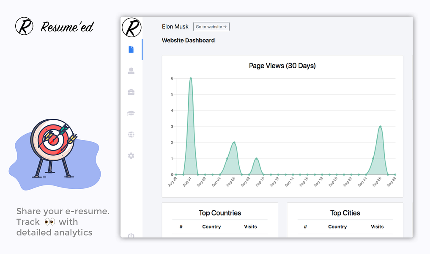This screenshot has width=430, height=254.
Task: Click the power logout icon at sidebar bottom
Action: (131, 235)
